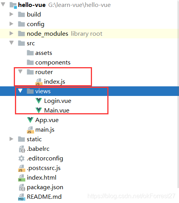Click the JSON file icon of package.json
The image size is (179, 203).
click(22, 188)
